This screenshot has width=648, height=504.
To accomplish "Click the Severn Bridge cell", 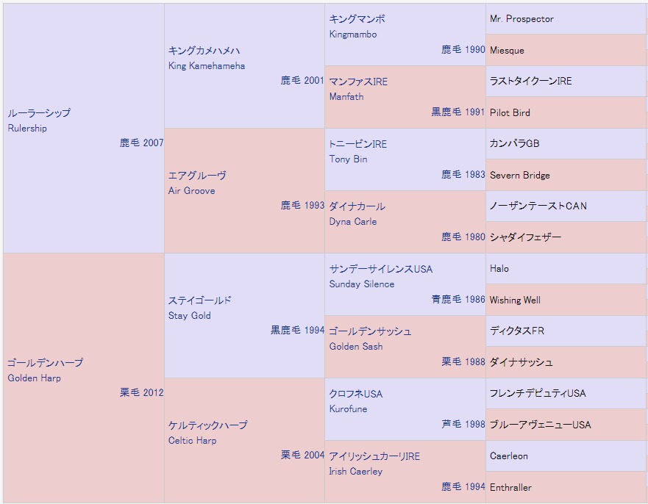I will 519,176.
